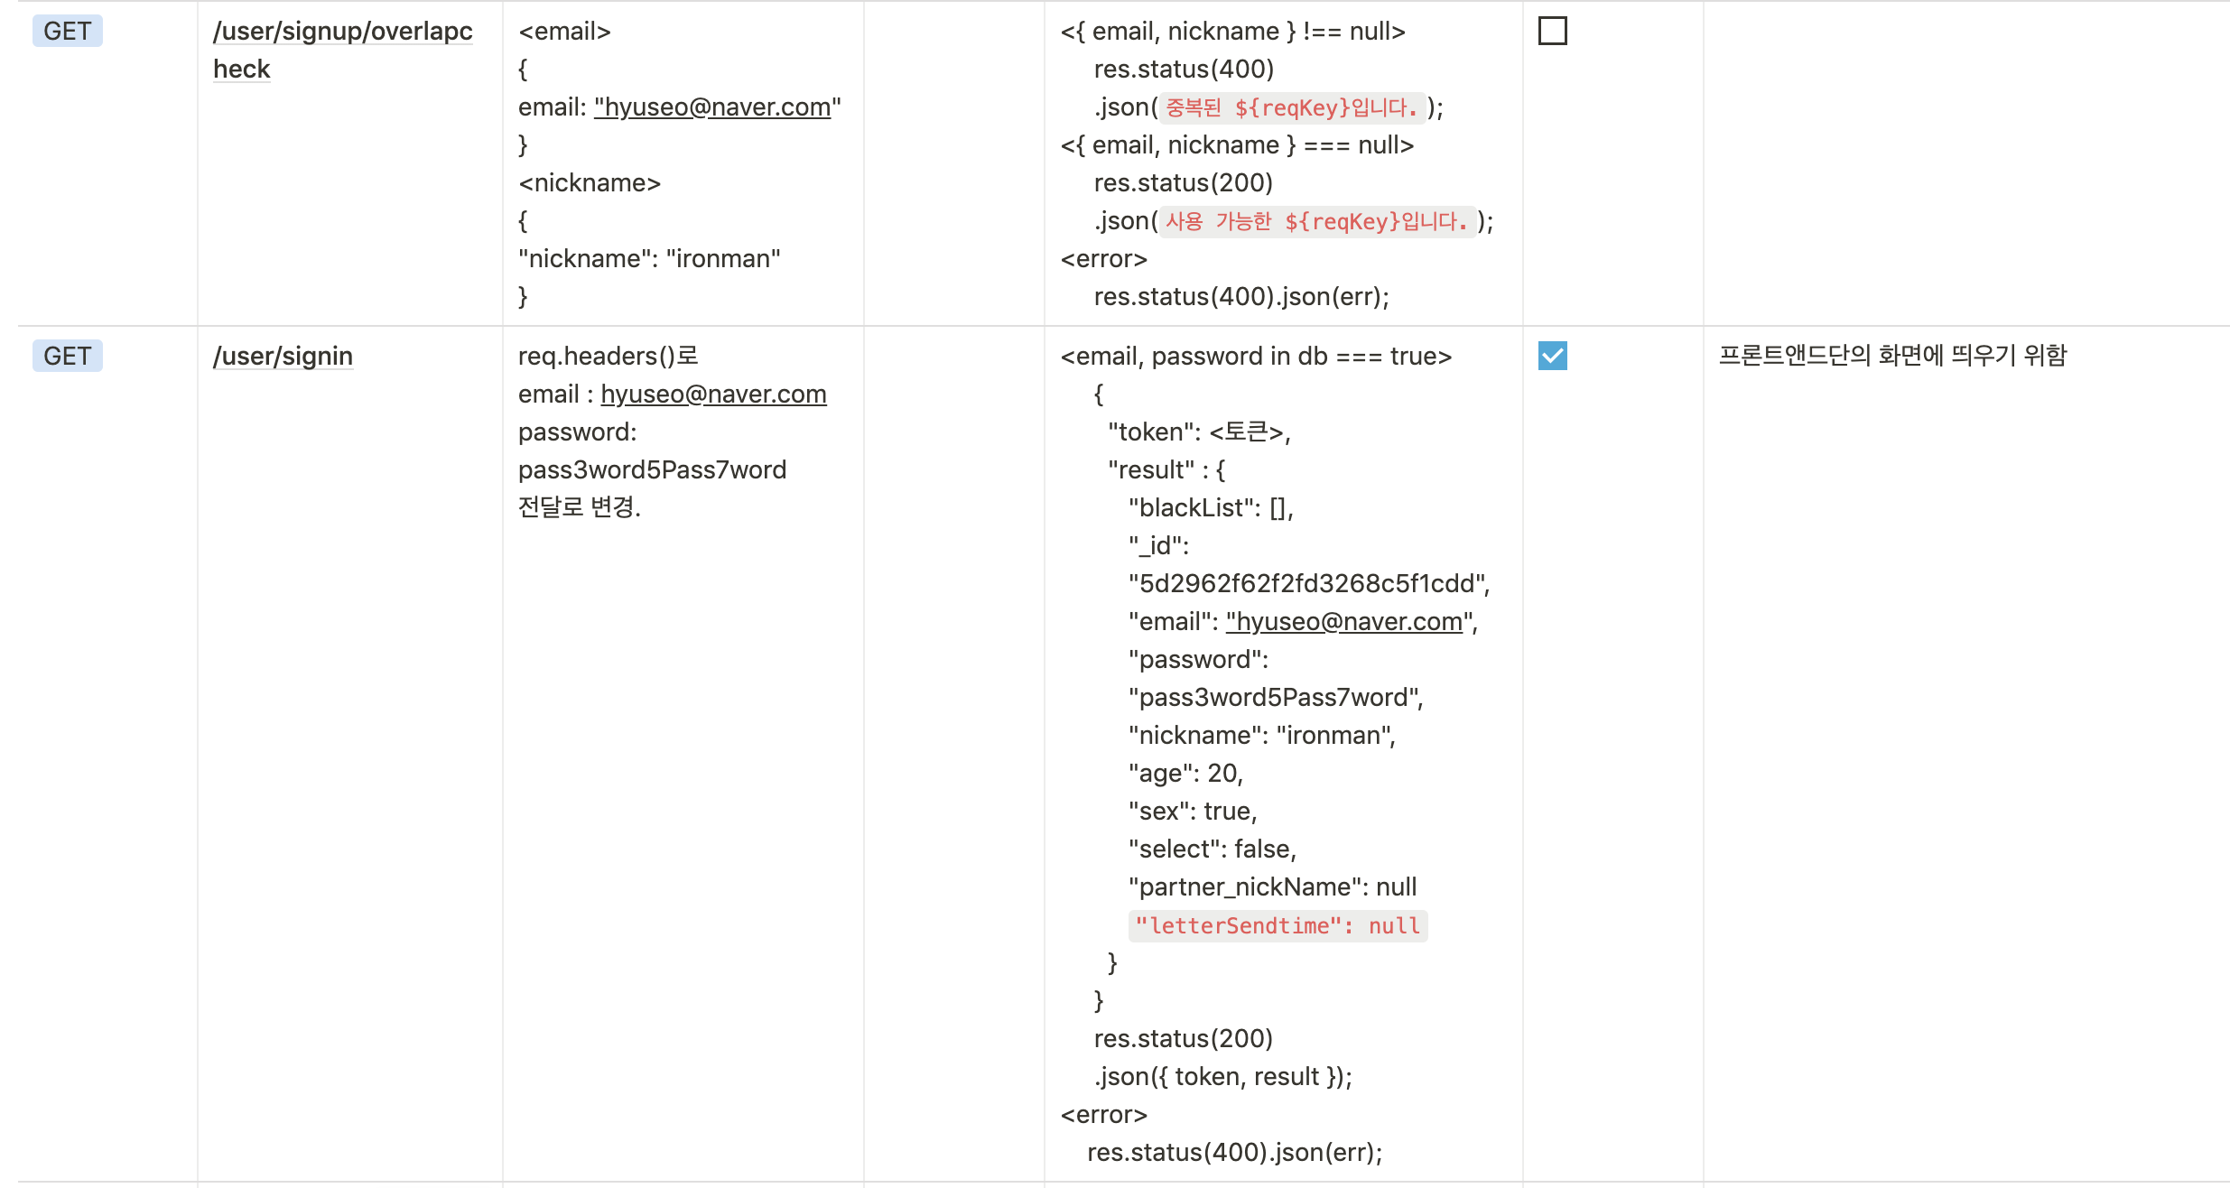Click the "nickname": "ironman" request text
Image resolution: width=2230 pixels, height=1188 pixels.
649,259
